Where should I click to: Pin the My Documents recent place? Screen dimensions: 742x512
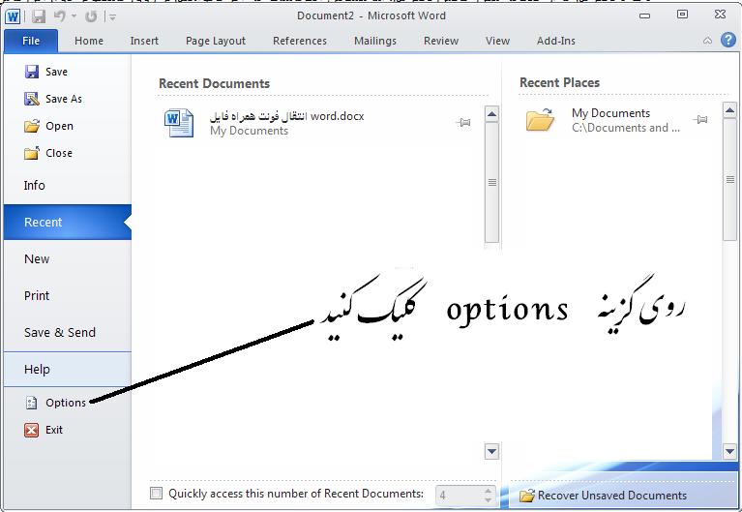click(x=701, y=120)
